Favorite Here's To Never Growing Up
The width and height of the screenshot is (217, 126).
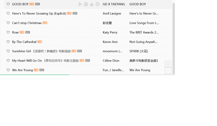coord(8,13)
